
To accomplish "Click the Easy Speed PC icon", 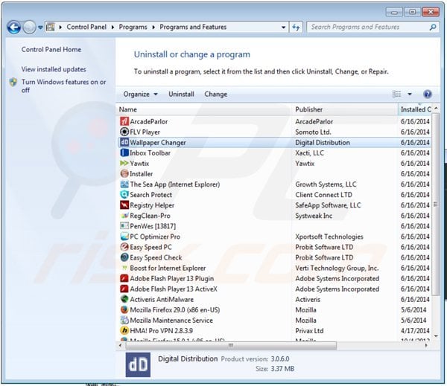I will point(124,247).
